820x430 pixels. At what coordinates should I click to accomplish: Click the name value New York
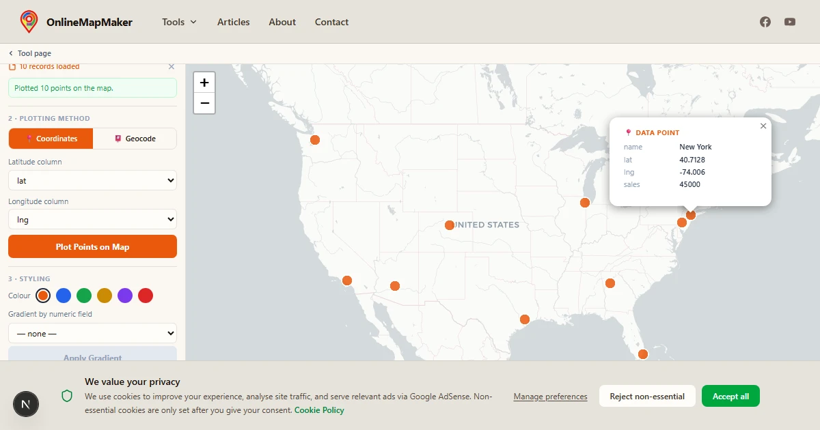point(696,147)
